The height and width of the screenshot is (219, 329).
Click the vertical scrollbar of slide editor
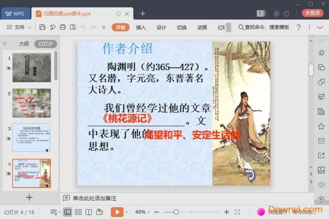point(311,70)
